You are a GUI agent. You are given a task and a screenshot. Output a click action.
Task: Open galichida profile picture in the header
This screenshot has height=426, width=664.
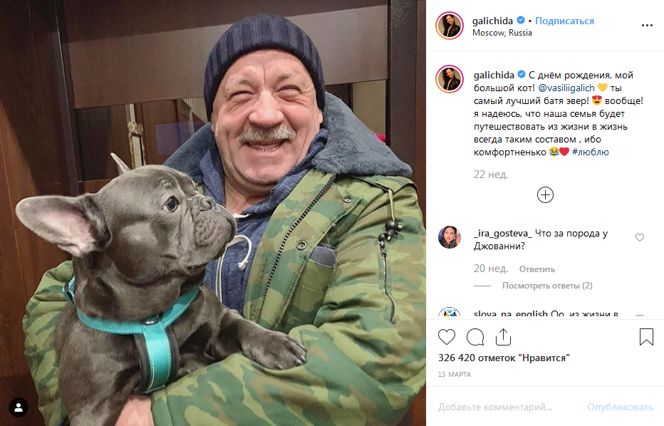coord(450,26)
